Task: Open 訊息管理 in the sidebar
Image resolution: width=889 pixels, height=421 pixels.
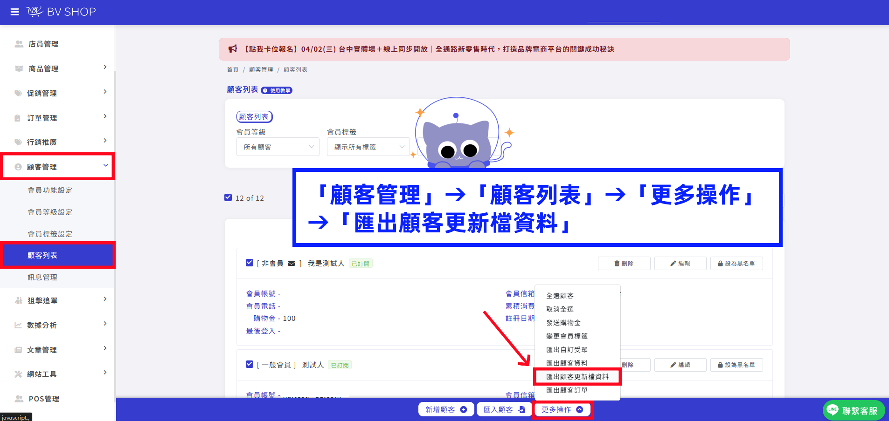Action: (42, 277)
